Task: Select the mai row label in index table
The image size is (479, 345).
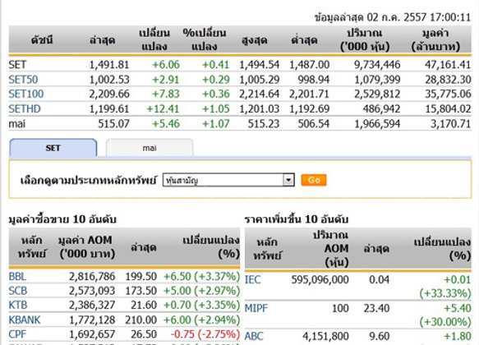Action: pos(16,124)
